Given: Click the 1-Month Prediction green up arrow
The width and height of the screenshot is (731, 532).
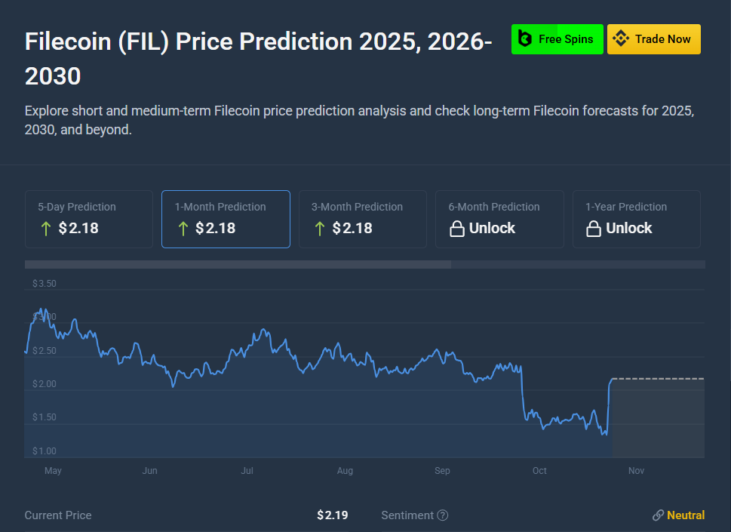Looking at the screenshot, I should pos(183,229).
